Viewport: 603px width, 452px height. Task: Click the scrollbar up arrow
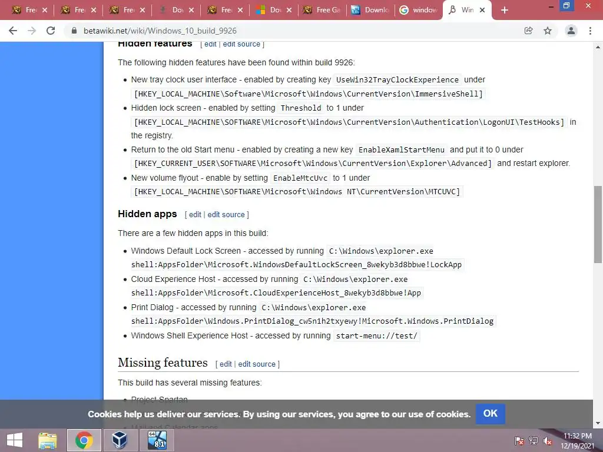pyautogui.click(x=598, y=47)
